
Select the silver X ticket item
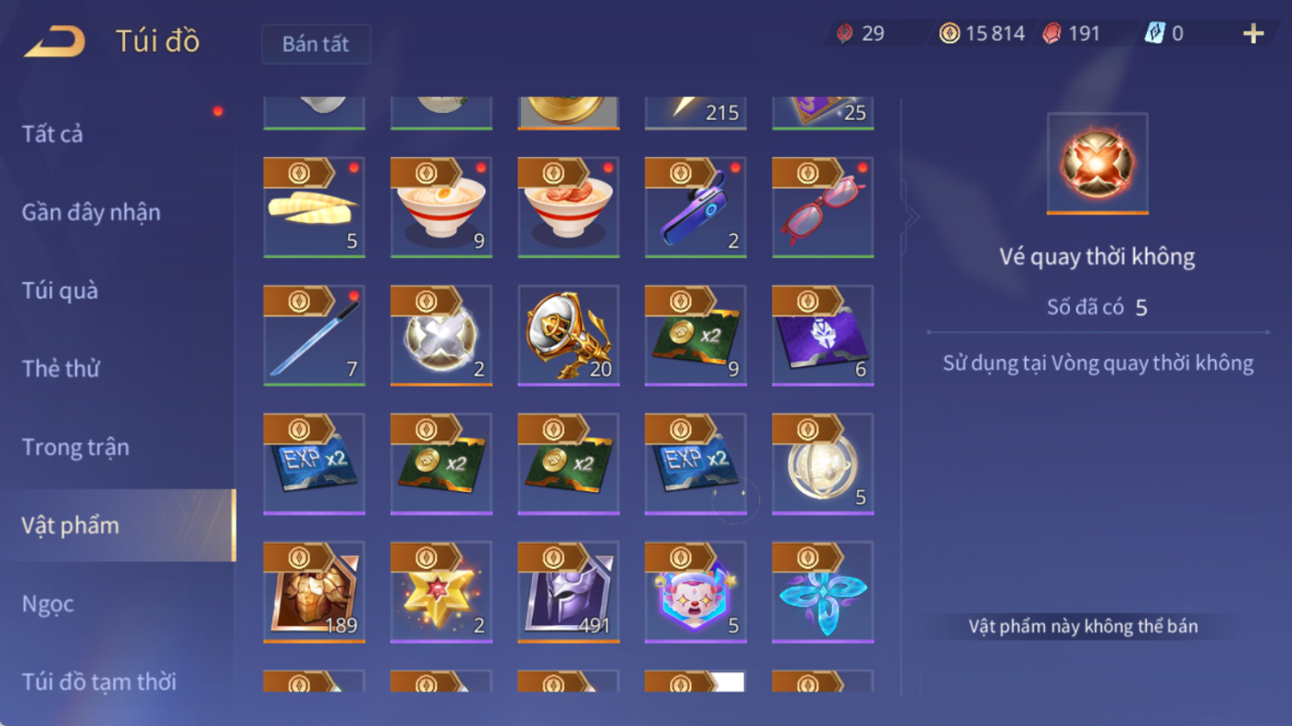(441, 335)
